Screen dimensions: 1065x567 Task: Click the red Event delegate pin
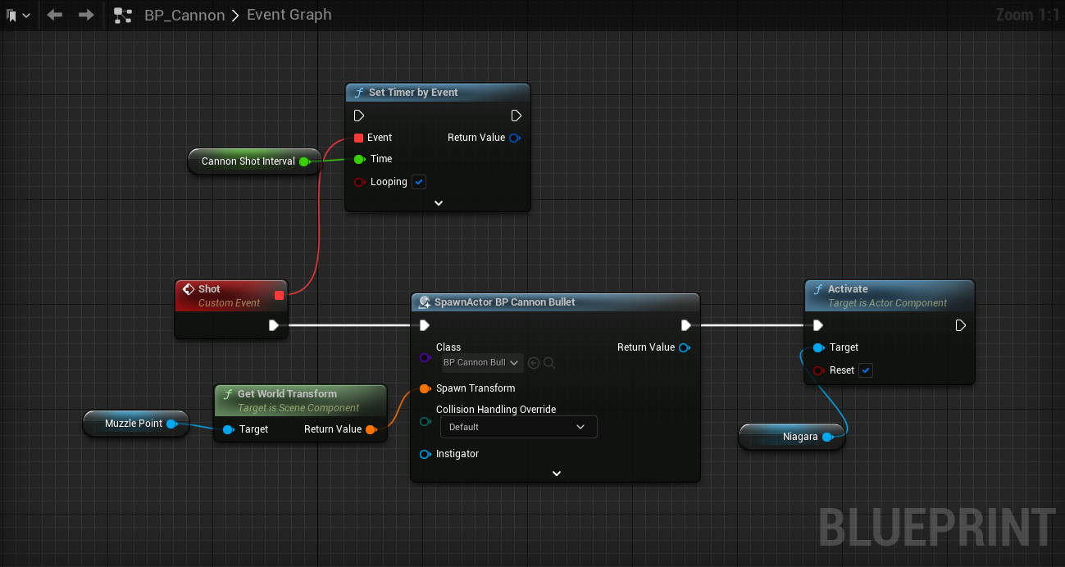click(x=358, y=138)
